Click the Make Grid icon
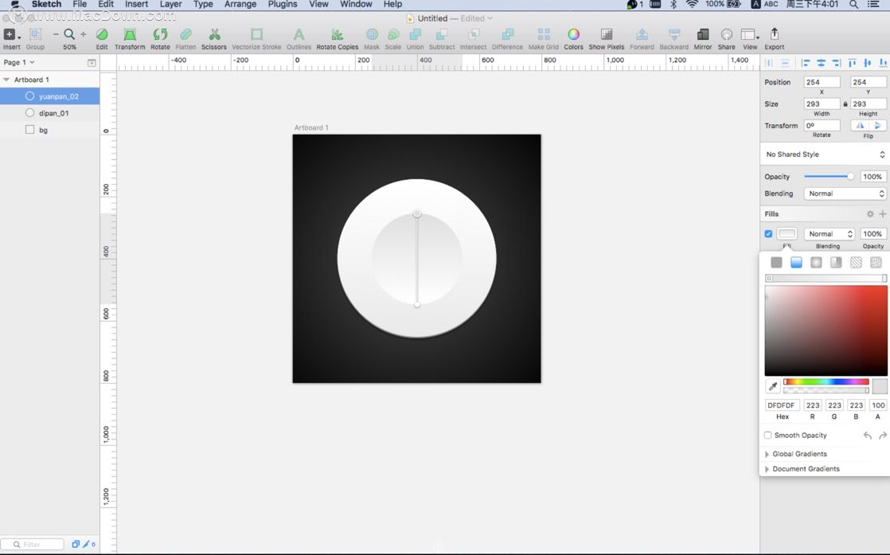Viewport: 890px width, 555px height. 544,35
